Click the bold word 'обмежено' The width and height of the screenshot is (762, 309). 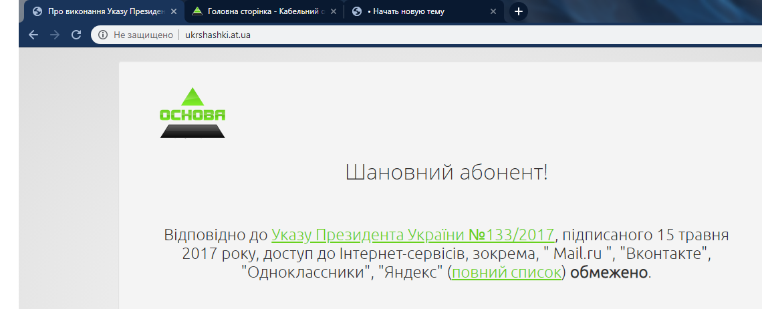click(x=609, y=272)
